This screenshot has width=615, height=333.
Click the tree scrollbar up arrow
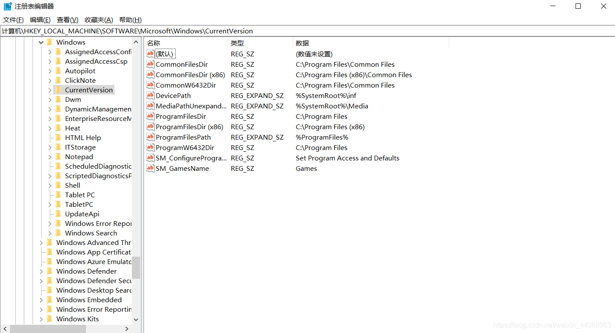[136, 42]
